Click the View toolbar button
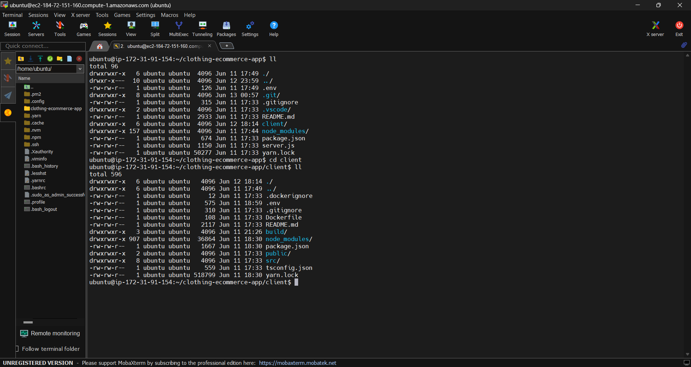The width and height of the screenshot is (691, 367). pos(131,29)
